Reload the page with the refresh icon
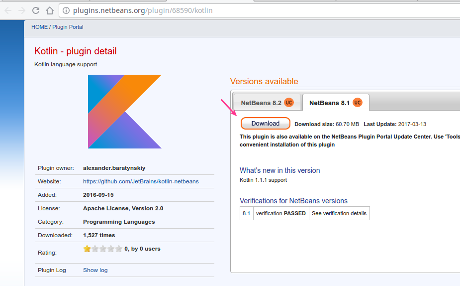This screenshot has height=286, width=460. point(36,10)
